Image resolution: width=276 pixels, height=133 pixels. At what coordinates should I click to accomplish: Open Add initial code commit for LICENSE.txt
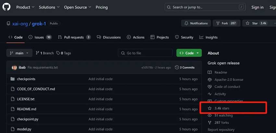[x=101, y=99]
